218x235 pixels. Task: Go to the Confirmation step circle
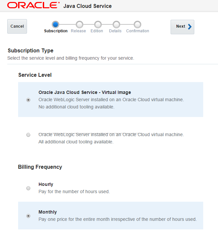point(137,24)
